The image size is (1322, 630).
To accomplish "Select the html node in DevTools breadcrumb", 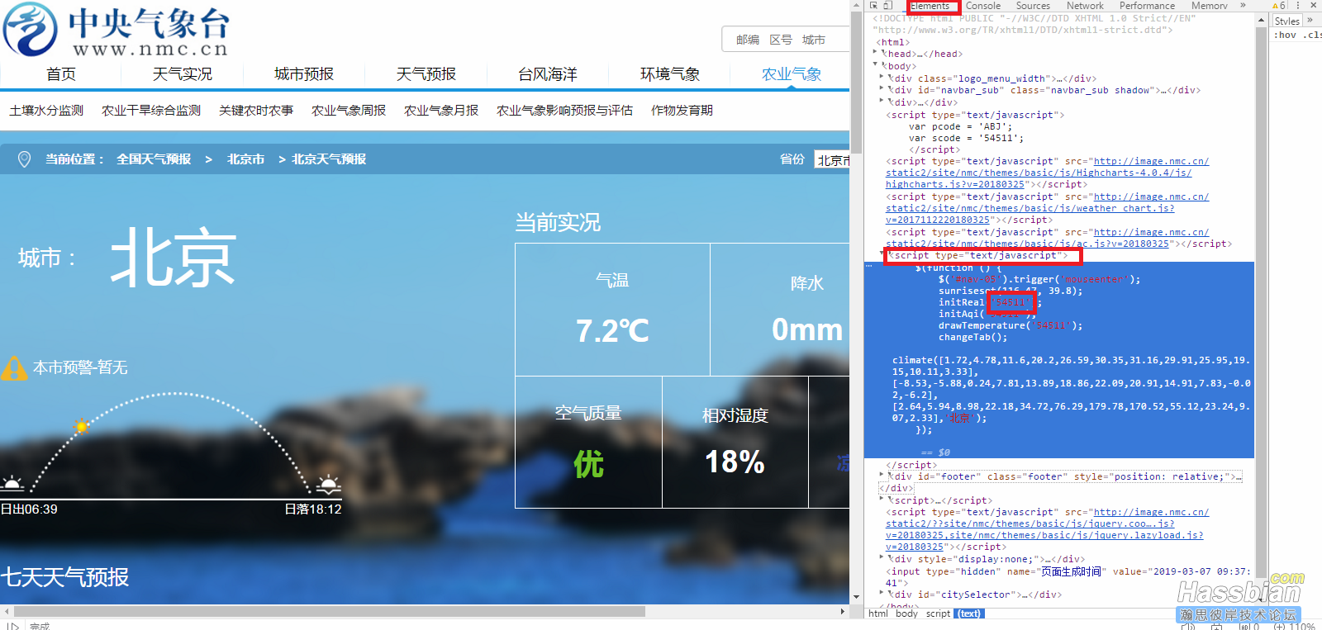I will pyautogui.click(x=877, y=613).
